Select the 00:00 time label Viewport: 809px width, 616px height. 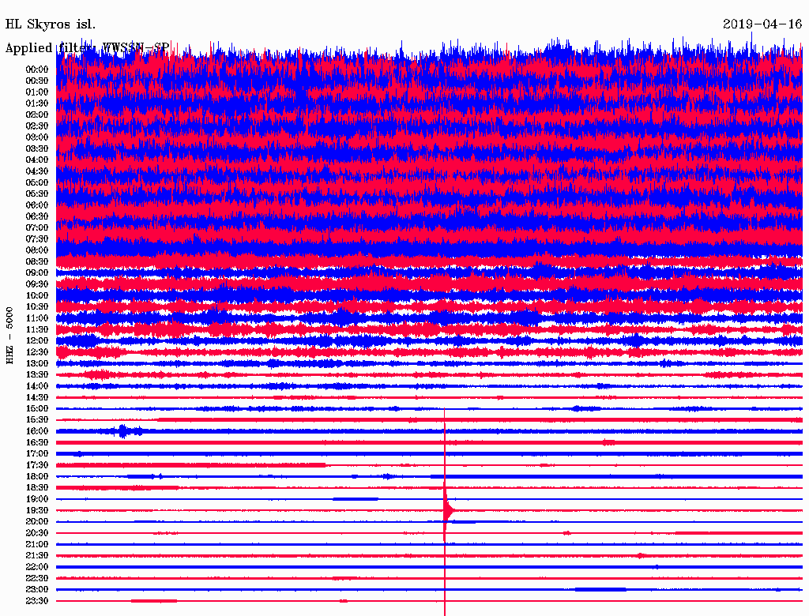click(37, 69)
